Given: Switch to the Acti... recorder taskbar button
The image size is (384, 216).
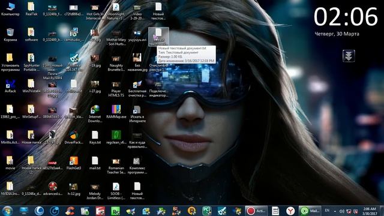Looking at the screenshot, I should (x=256, y=211).
